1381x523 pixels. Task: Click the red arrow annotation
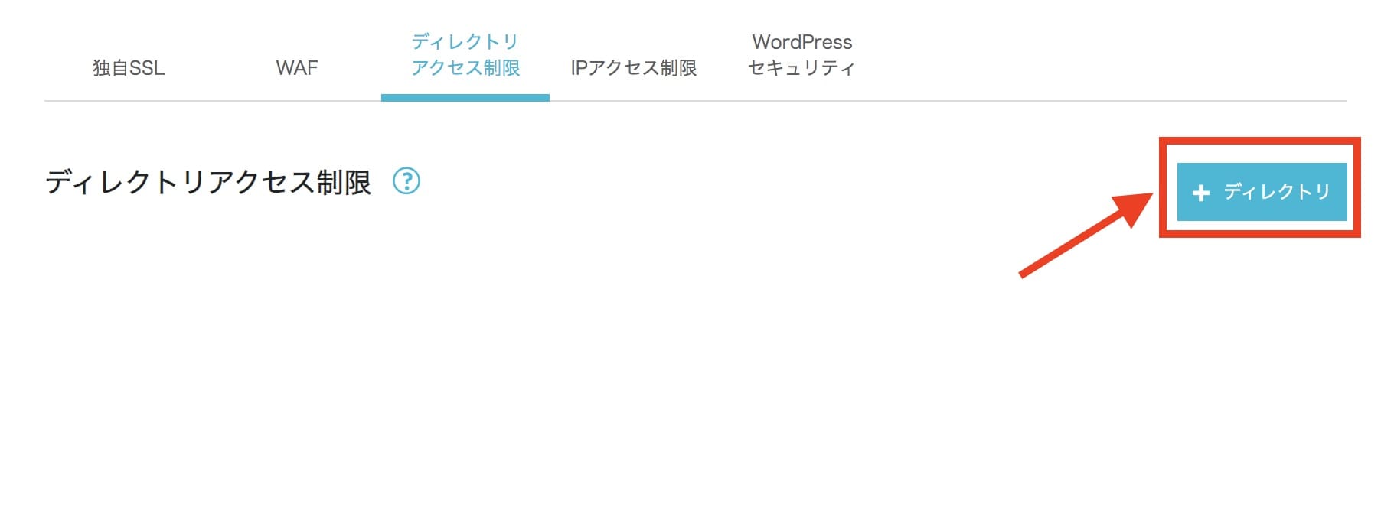click(x=1087, y=234)
